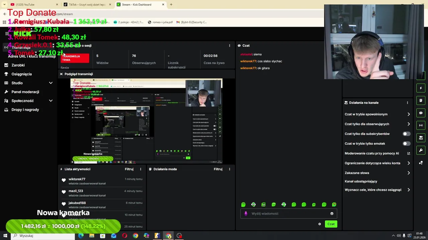Open Microsoft Edge from taskbar

click(x=81, y=236)
